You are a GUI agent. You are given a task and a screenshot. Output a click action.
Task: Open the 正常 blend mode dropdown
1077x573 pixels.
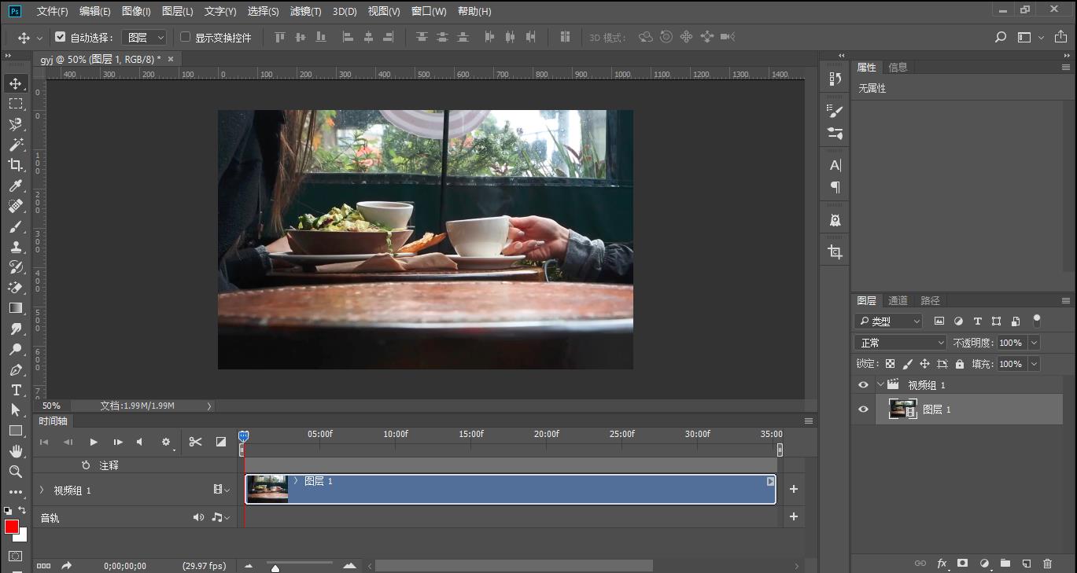click(901, 343)
